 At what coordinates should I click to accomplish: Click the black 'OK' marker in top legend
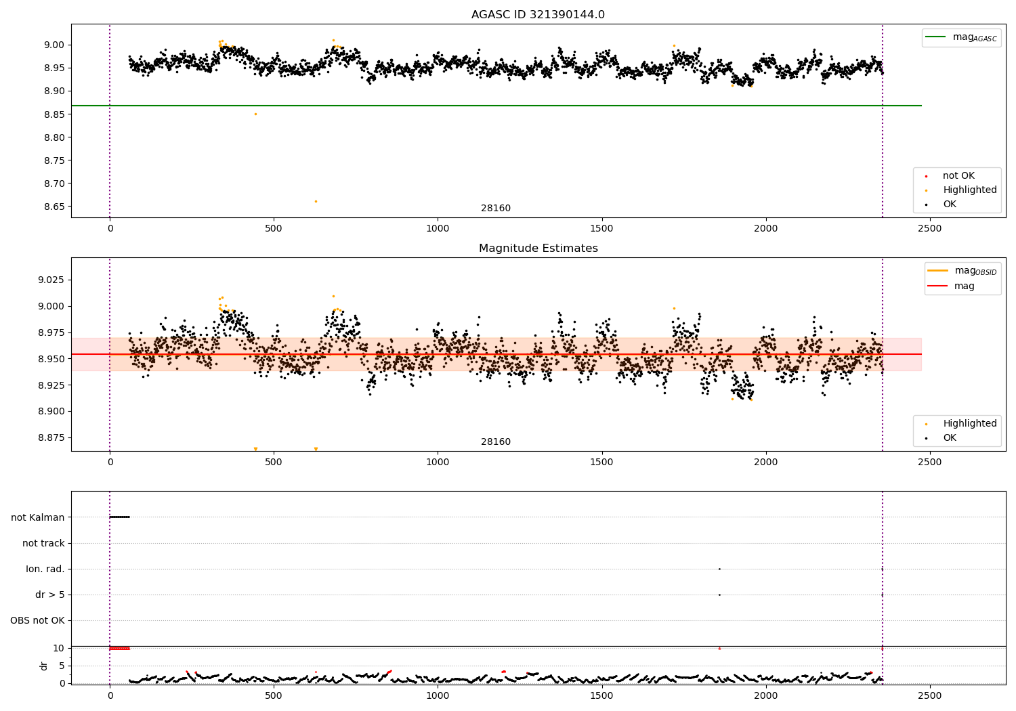coord(926,204)
